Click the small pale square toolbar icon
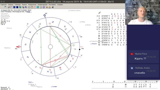This screenshot has width=160, height=90. (x=41, y=7)
